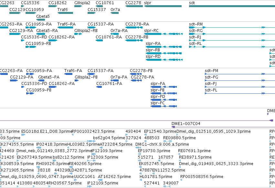275x188 pixels.
Task: Open the CG10959-RB transcript label
Action: coord(38,44)
